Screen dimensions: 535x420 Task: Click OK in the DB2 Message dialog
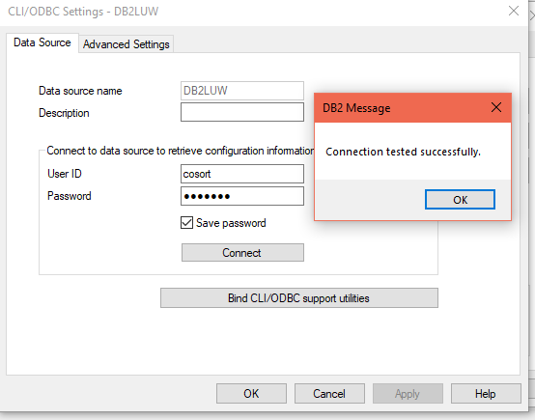pos(460,200)
